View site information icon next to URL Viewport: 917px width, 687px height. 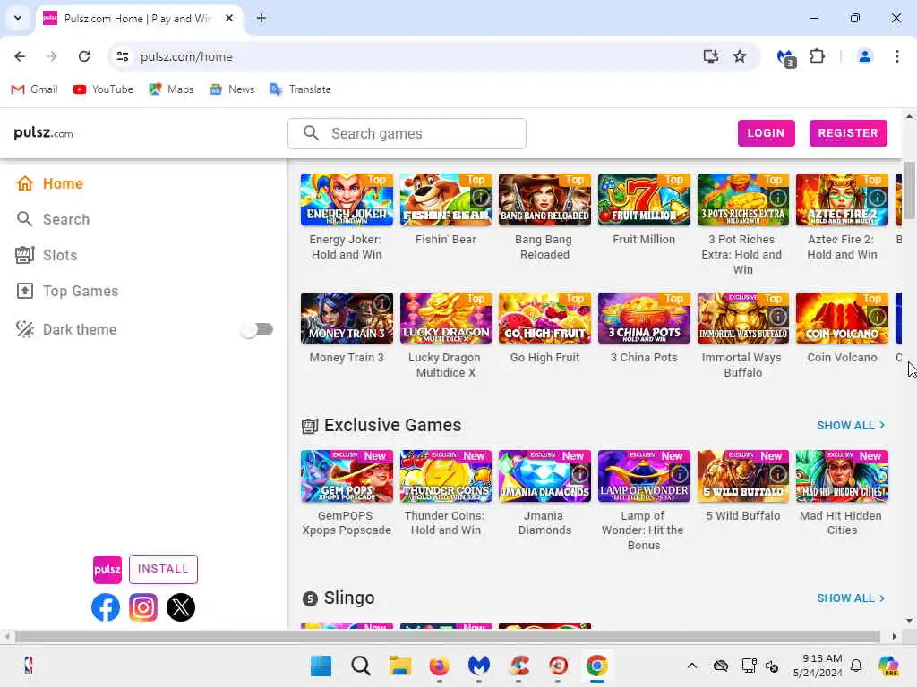tap(122, 56)
